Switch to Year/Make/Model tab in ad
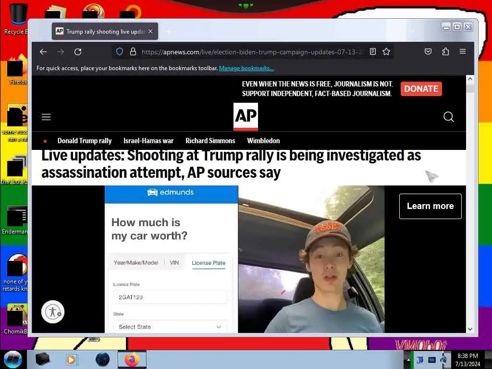This screenshot has height=369, width=492. click(136, 263)
